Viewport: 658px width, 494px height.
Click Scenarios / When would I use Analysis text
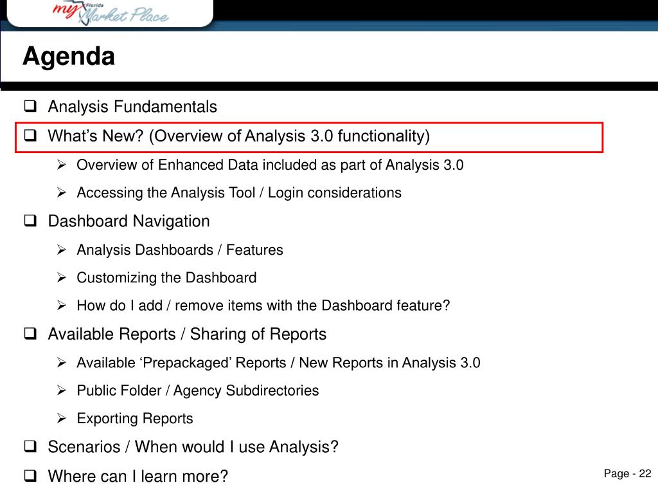click(x=193, y=446)
